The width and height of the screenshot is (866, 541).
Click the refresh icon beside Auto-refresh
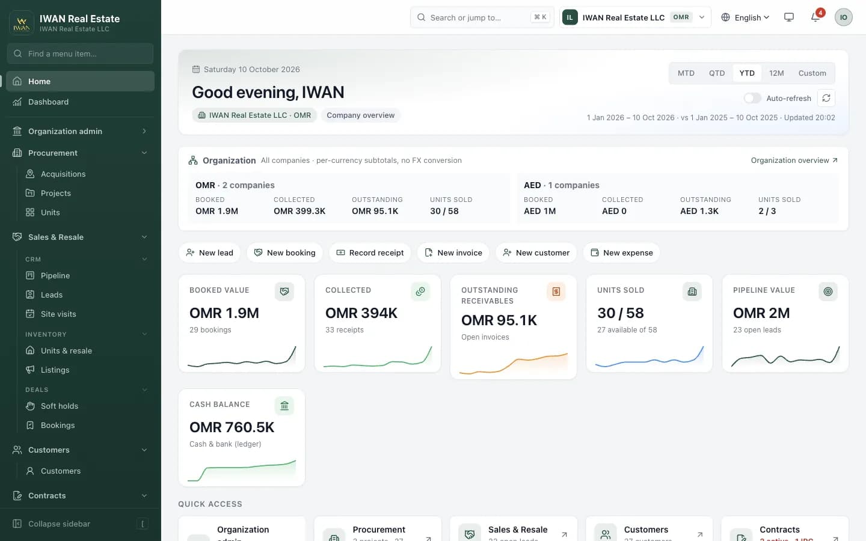826,98
